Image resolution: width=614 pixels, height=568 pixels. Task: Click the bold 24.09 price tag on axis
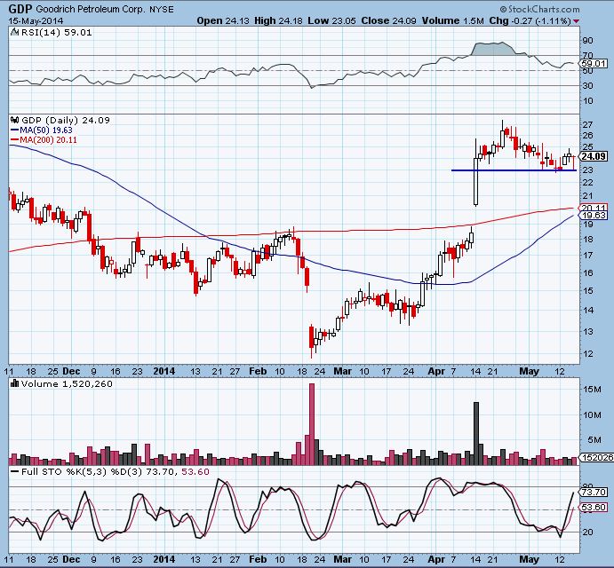click(594, 156)
